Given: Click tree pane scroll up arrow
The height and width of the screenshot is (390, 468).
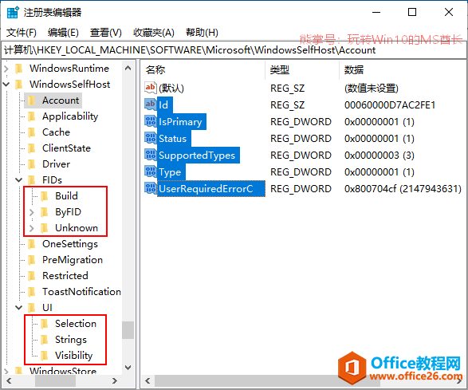Looking at the screenshot, I should [x=128, y=68].
